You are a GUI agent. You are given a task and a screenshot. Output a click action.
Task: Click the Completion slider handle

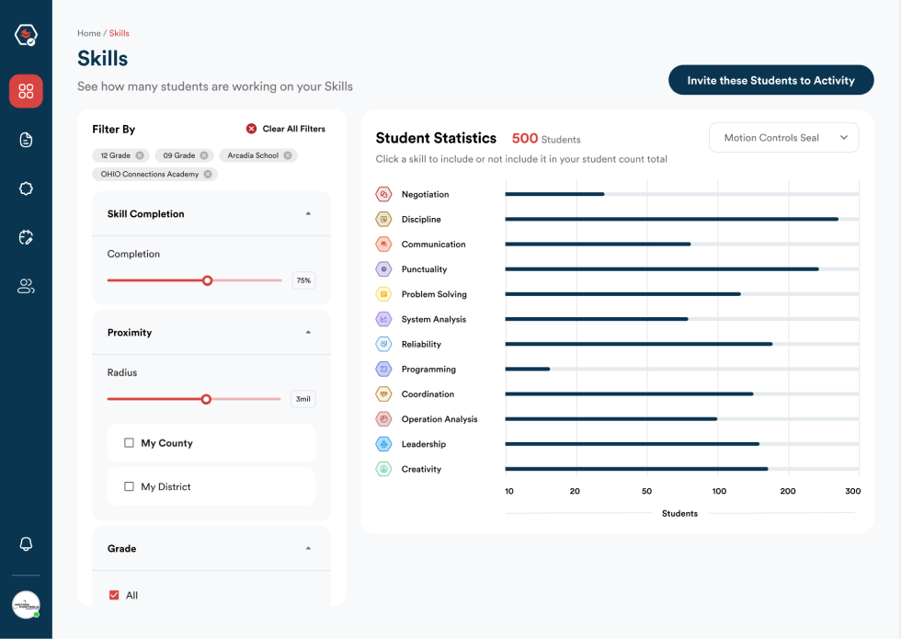point(208,280)
